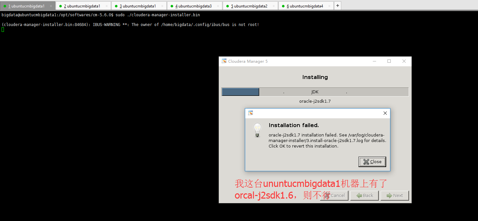Click the green terminal cursor
This screenshot has height=221, width=478.
3,30
